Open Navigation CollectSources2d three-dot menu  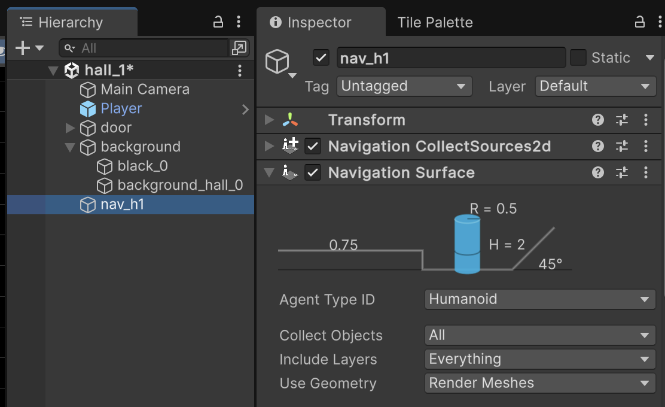point(646,146)
